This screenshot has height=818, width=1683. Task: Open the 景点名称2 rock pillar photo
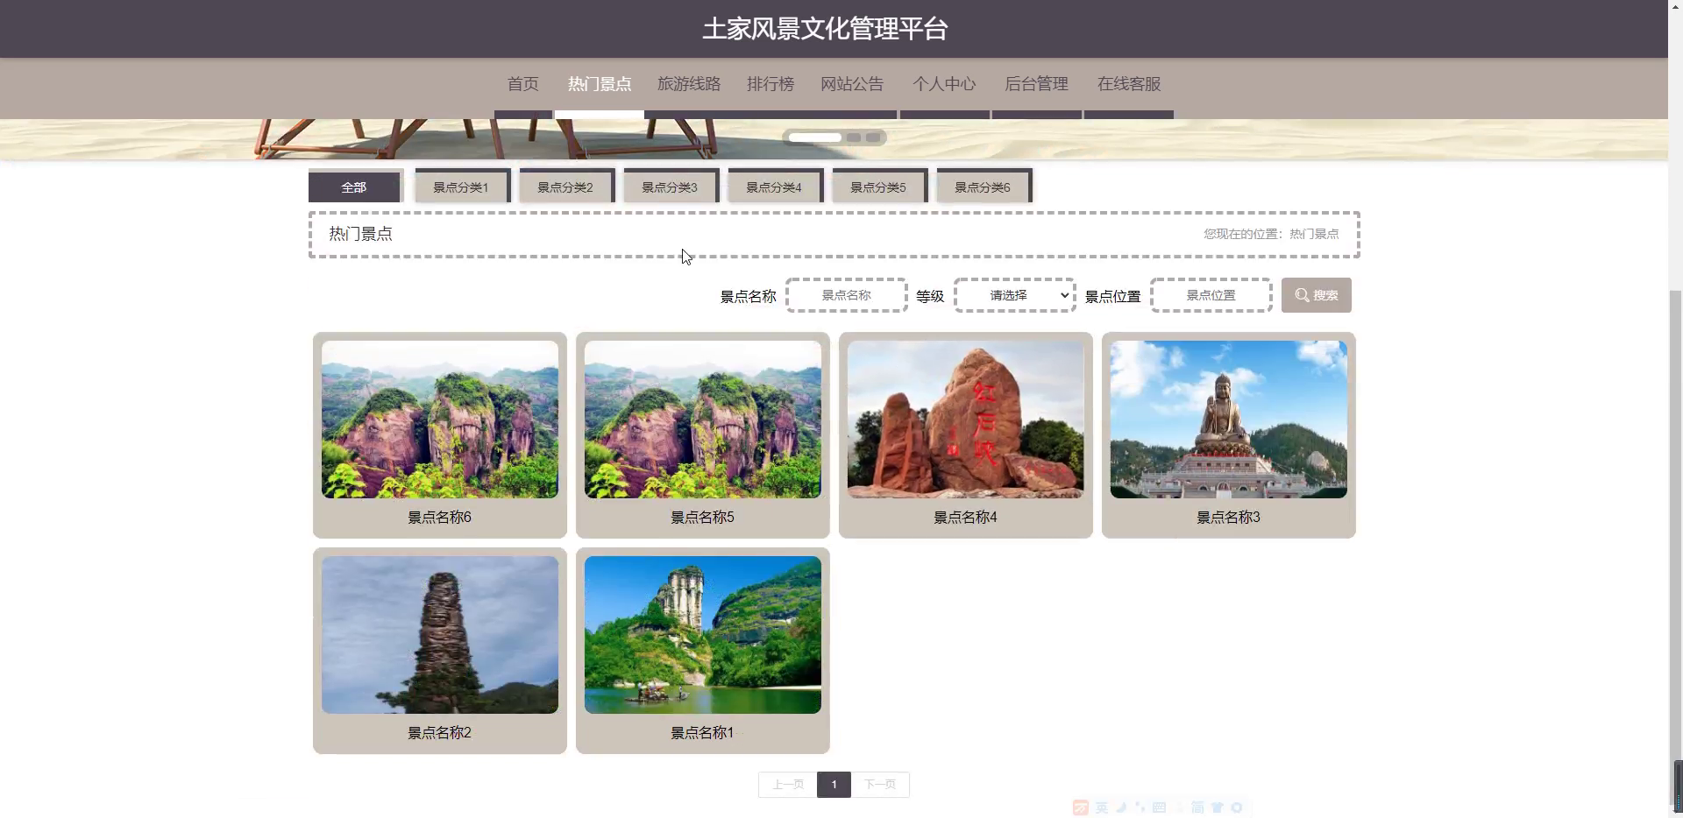[x=440, y=635]
